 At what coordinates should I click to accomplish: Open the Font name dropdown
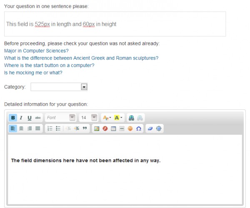60,118
